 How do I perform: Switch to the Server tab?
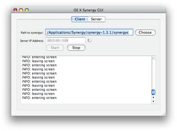tap(96, 19)
